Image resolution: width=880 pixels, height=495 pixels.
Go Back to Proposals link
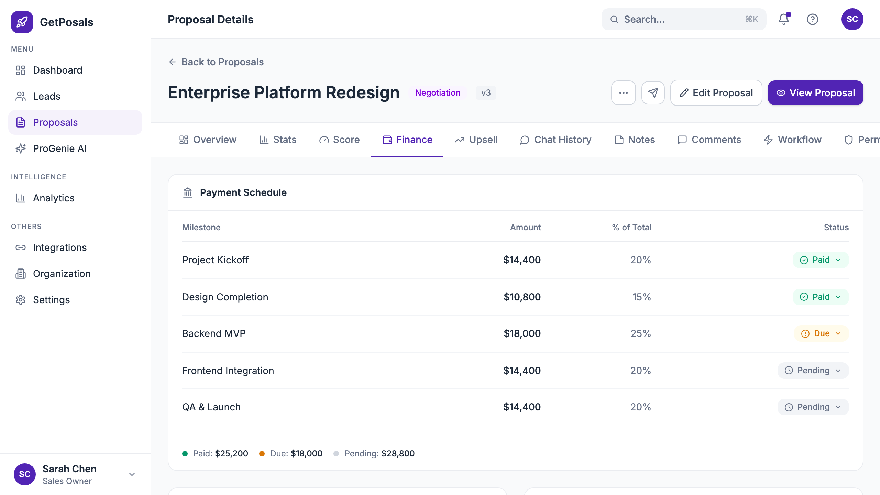tap(216, 62)
